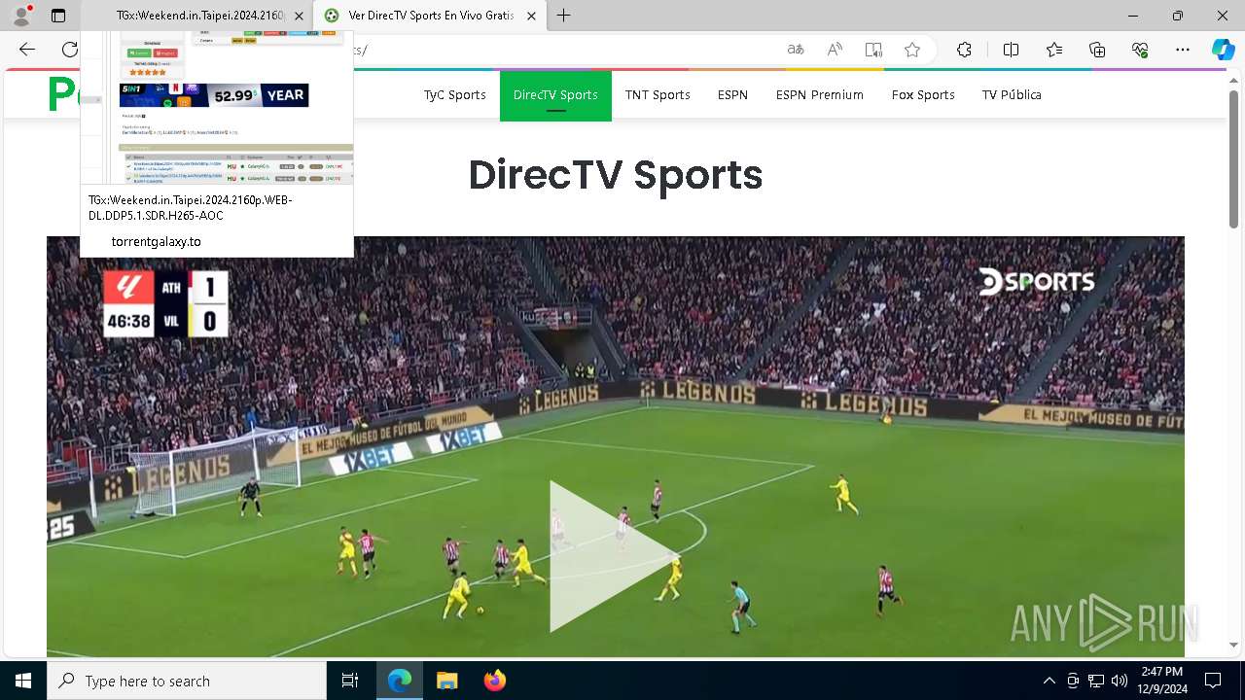1245x700 pixels.
Task: Open the browser profile icon
Action: click(x=21, y=16)
